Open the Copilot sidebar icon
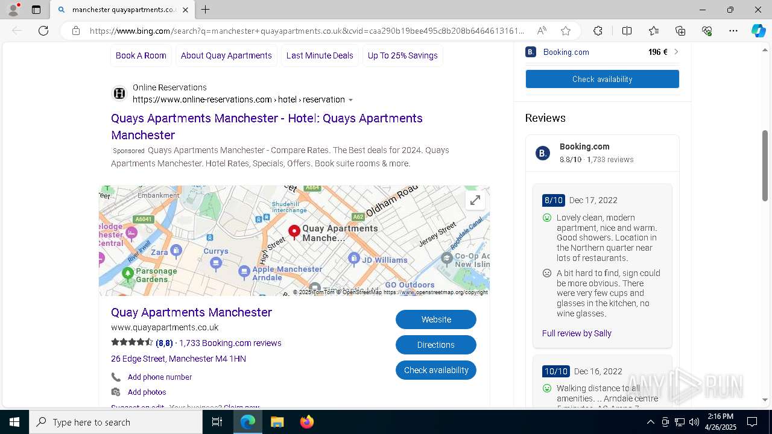The height and width of the screenshot is (434, 772). pos(758,31)
